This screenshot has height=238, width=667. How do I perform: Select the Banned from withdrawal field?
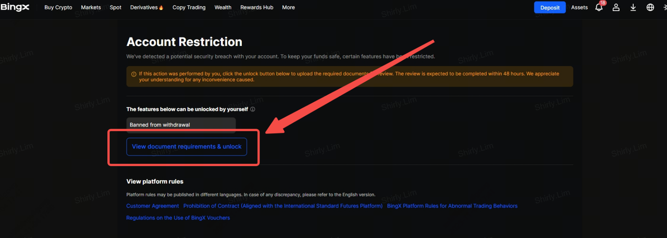click(x=181, y=125)
